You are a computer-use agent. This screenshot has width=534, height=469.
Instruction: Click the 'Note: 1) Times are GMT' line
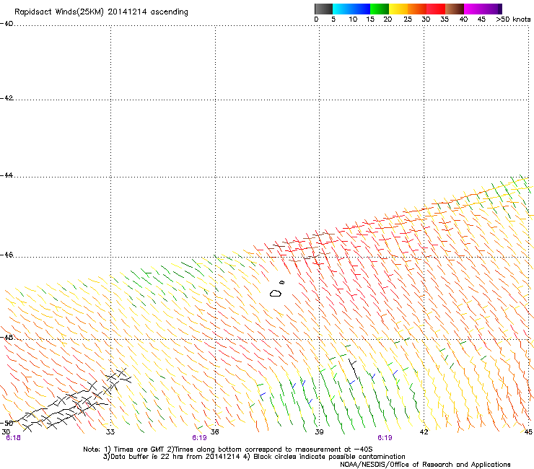coord(228,450)
